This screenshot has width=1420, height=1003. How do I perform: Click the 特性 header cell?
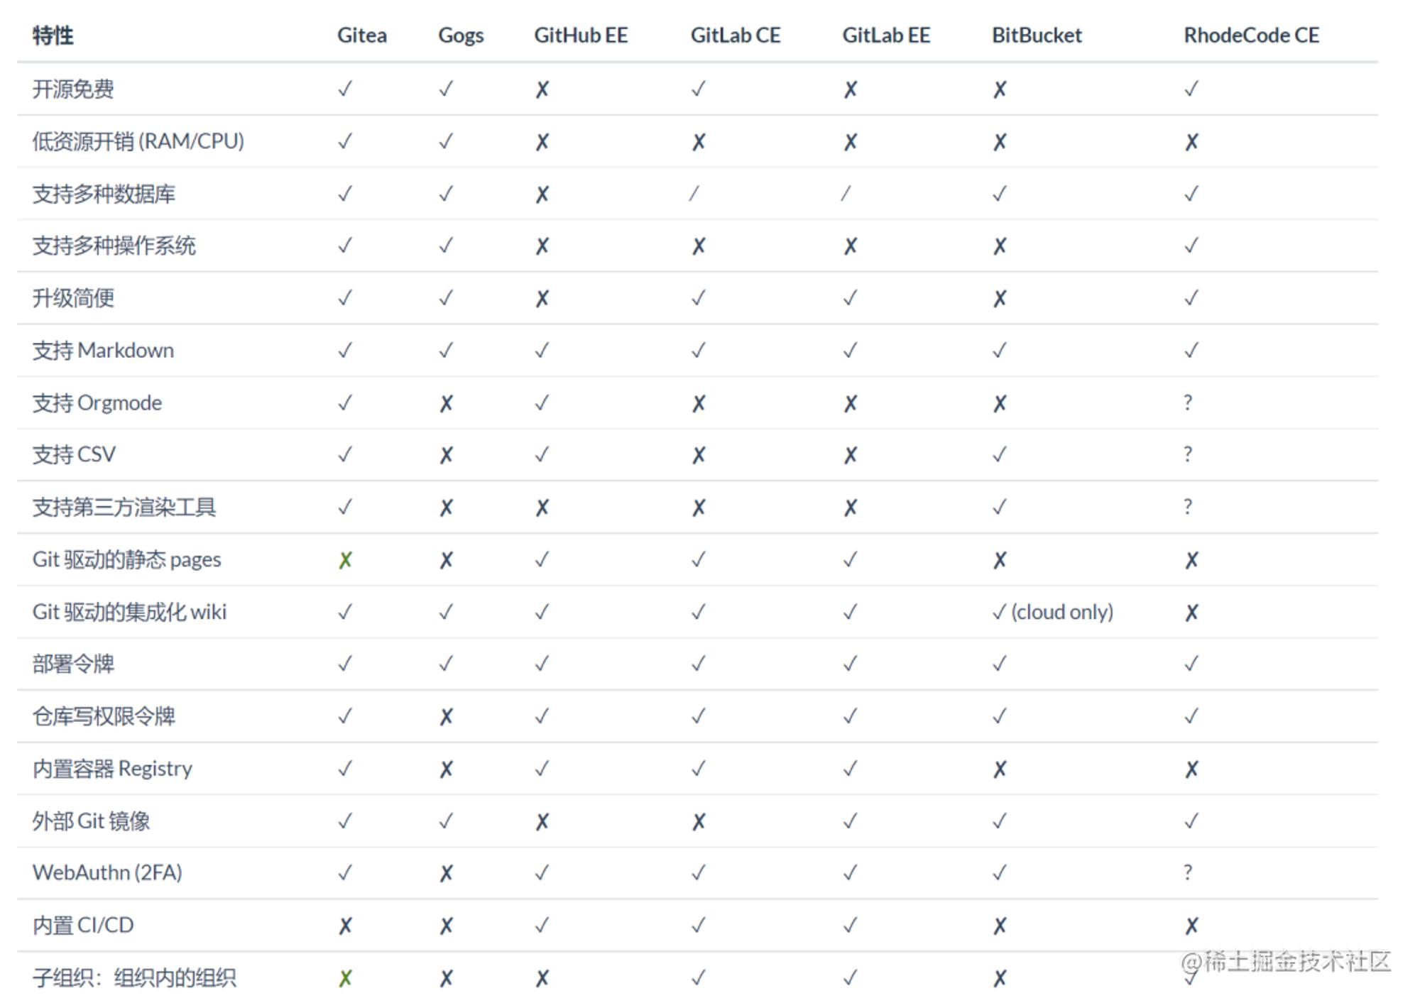pos(53,35)
